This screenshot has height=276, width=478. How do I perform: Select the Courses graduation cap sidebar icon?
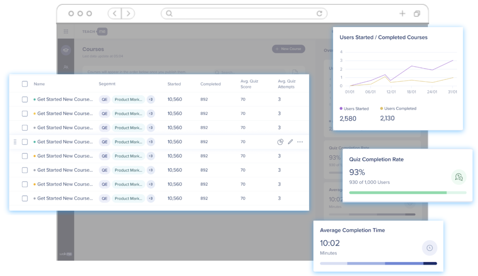pos(66,50)
